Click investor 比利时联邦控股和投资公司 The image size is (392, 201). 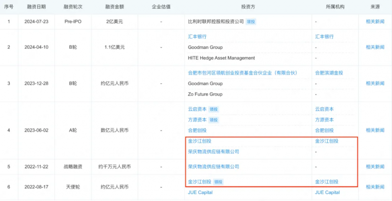coord(216,22)
